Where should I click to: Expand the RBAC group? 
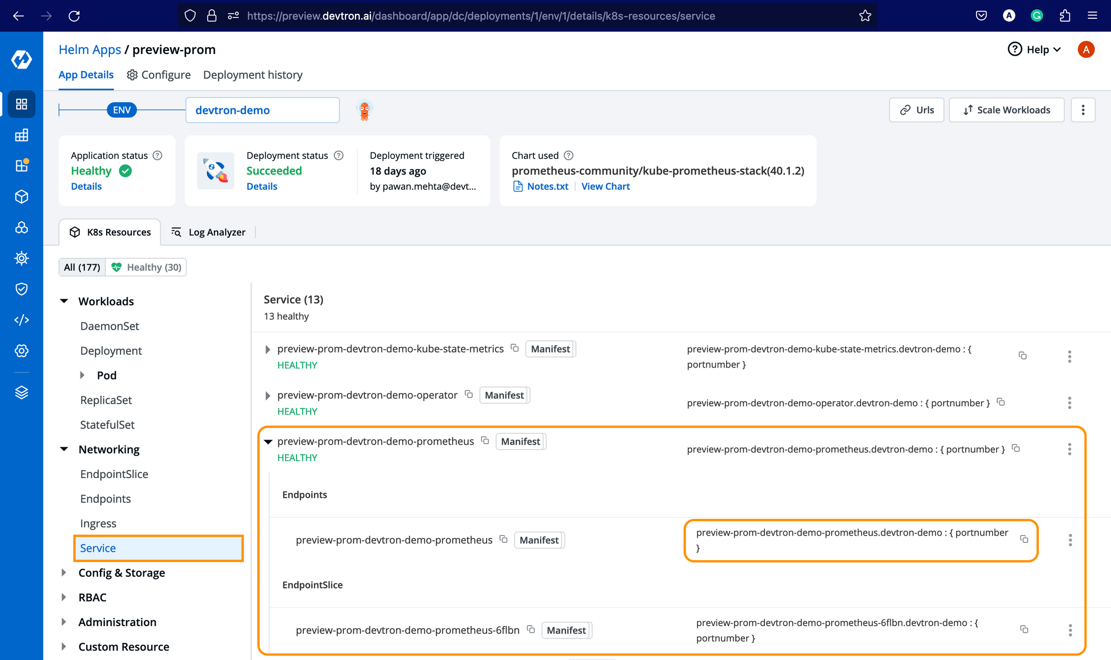(x=64, y=597)
